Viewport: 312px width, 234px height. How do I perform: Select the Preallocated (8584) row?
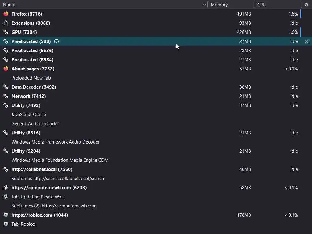[x=156, y=59]
